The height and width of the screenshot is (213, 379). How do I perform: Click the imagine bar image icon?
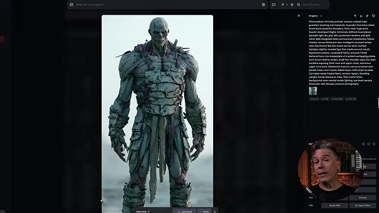click(x=71, y=5)
